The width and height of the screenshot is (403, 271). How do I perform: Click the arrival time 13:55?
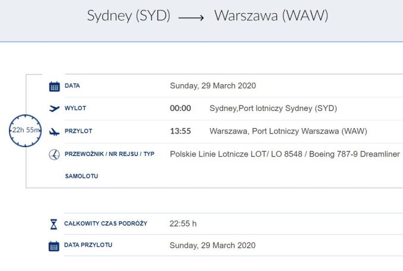[x=181, y=131]
